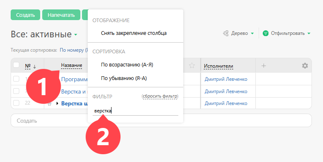The width and height of the screenshot is (323, 162).
Task: Click the tree view icon next to Дерево
Action: click(226, 33)
